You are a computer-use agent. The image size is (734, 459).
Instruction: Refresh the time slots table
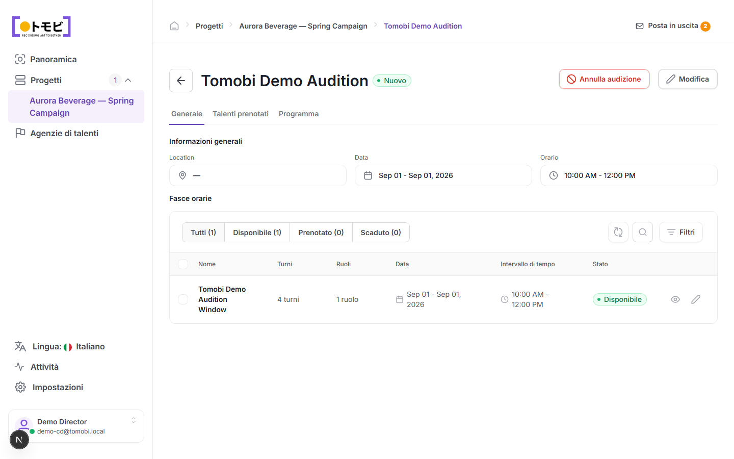[x=618, y=232]
